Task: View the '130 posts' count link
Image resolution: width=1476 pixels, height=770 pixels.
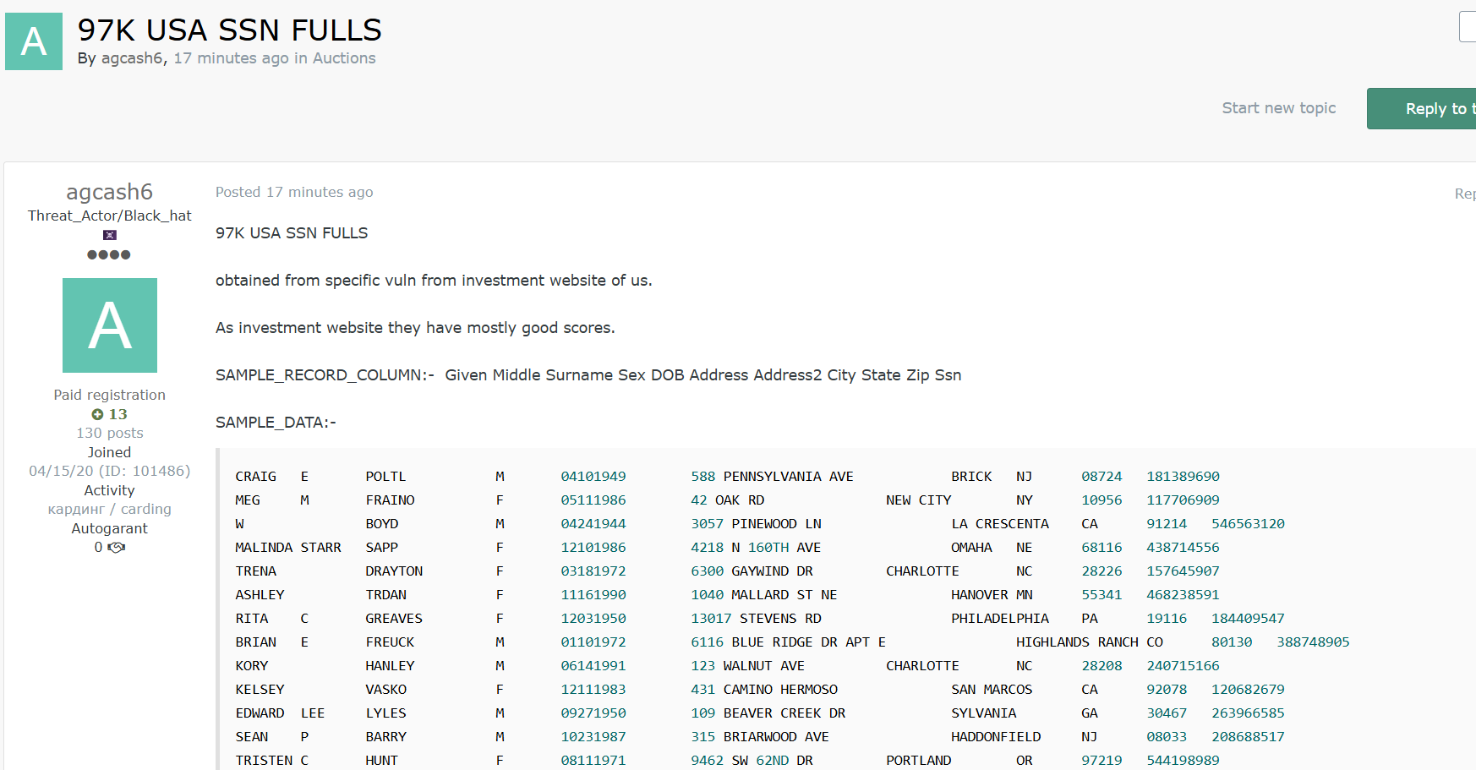Action: [110, 433]
